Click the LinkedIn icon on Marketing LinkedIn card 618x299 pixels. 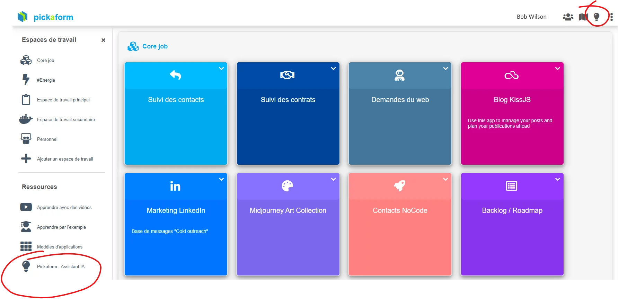click(175, 186)
